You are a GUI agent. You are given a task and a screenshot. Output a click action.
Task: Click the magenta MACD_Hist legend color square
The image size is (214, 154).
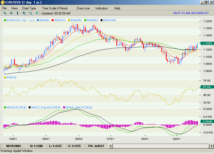(64, 107)
